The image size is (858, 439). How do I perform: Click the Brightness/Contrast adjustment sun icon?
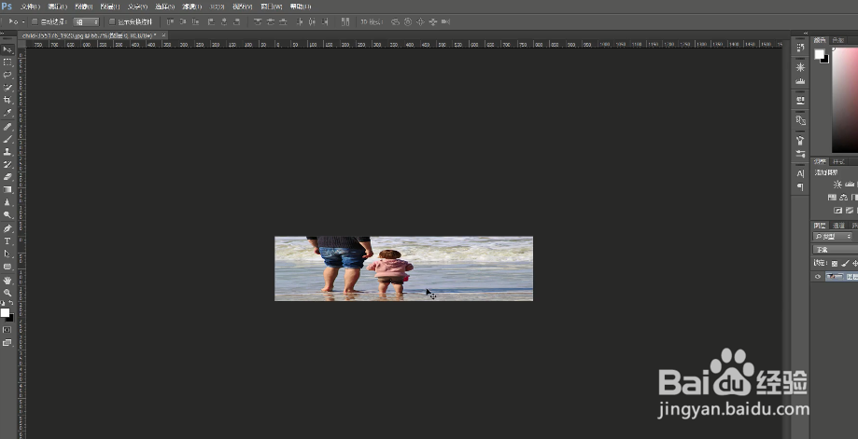pos(837,185)
